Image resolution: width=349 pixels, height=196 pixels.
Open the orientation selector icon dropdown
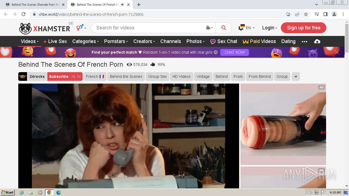coord(81,27)
